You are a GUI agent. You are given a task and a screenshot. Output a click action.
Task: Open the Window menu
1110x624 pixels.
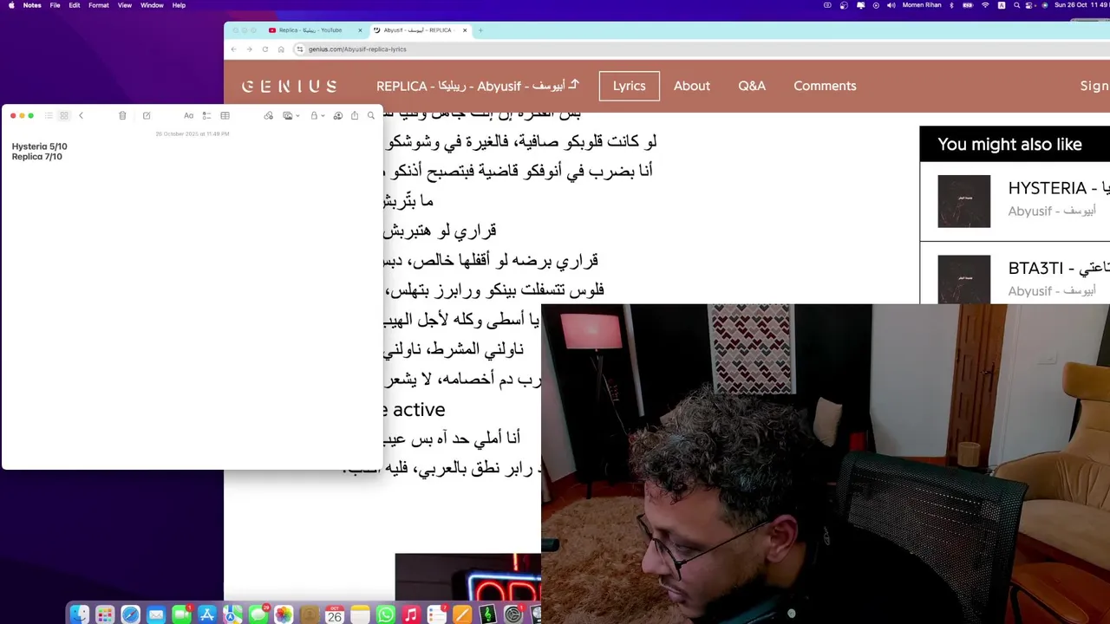152,5
